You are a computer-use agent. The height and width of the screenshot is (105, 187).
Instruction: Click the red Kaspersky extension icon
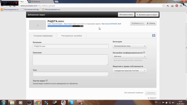click(168, 6)
